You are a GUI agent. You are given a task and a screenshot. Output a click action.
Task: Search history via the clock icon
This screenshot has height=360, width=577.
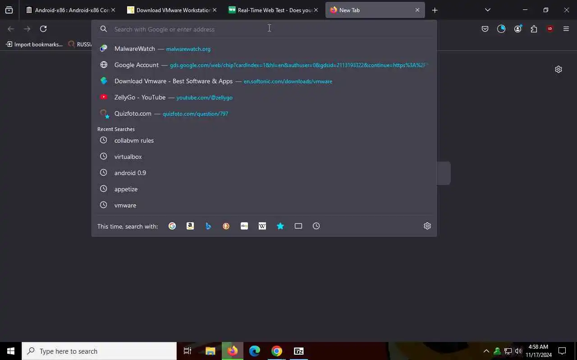point(316,226)
